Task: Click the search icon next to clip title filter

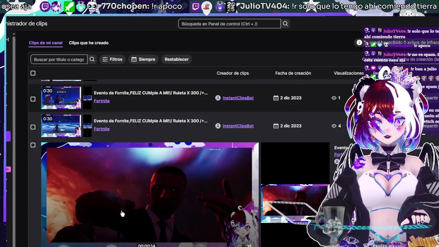Action: point(92,59)
